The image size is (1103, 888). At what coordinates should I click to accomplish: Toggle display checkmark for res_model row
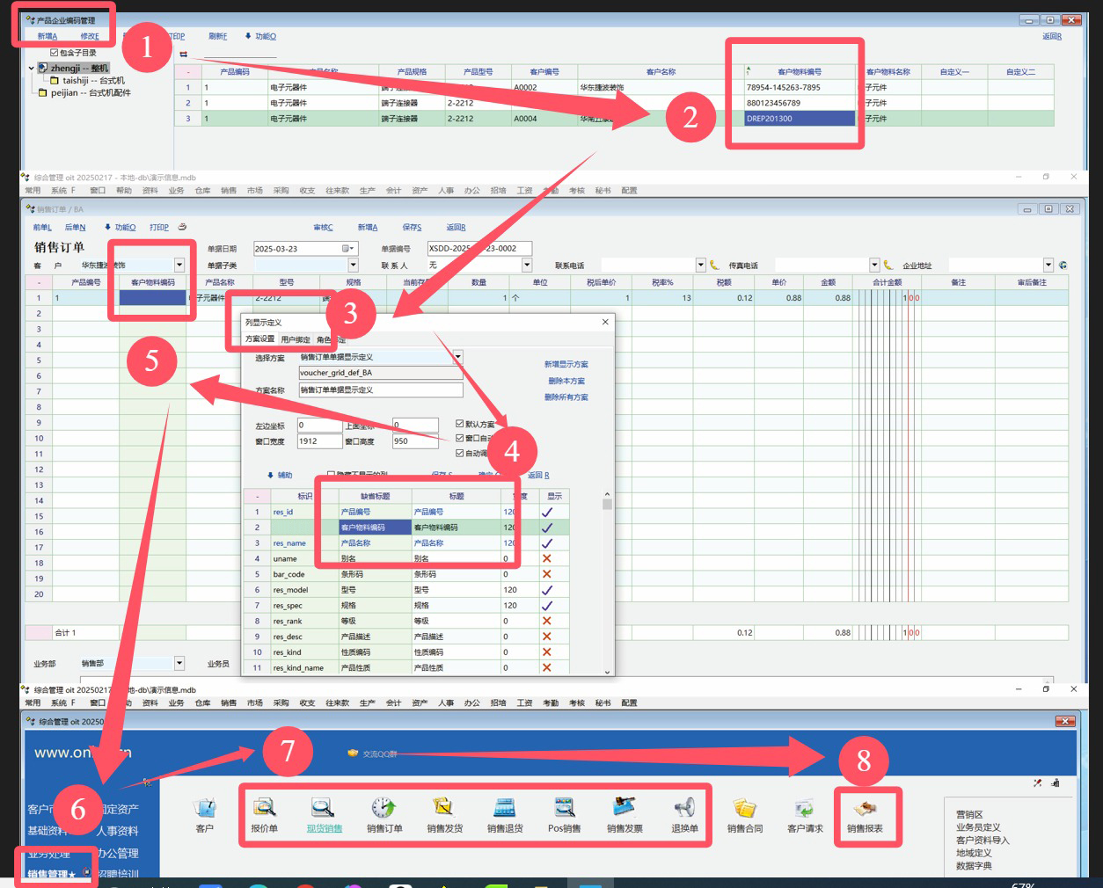[546, 590]
